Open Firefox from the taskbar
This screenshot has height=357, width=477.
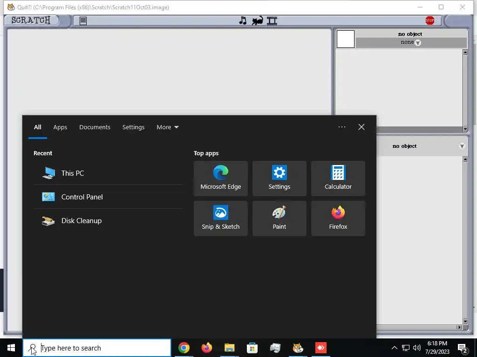point(206,348)
